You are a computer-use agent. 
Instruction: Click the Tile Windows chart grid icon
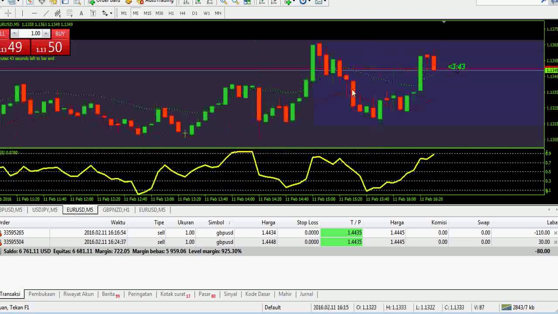247,2
